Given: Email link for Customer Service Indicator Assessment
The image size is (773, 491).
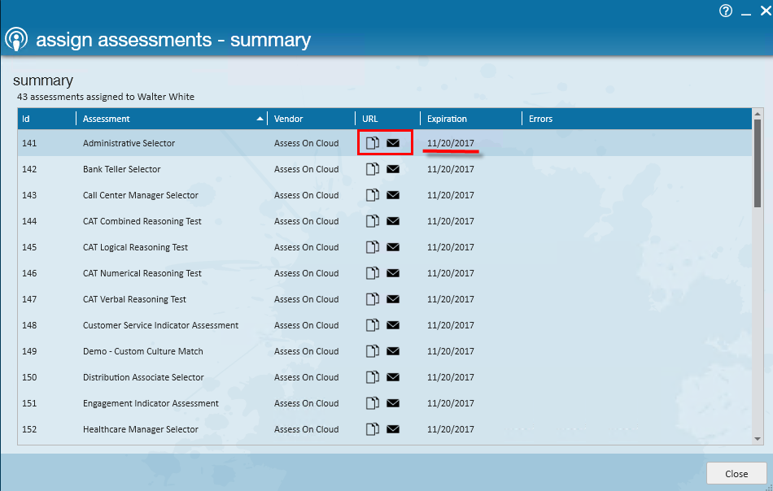Looking at the screenshot, I should (x=393, y=325).
